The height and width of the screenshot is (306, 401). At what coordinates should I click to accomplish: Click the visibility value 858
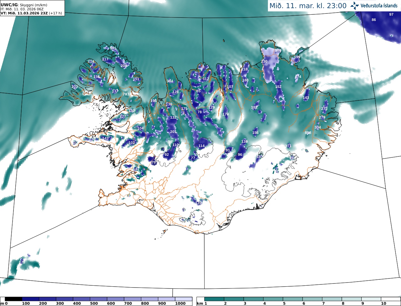pyautogui.click(x=308, y=133)
